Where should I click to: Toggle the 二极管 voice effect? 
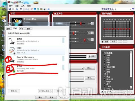pyautogui.click(x=104, y=86)
